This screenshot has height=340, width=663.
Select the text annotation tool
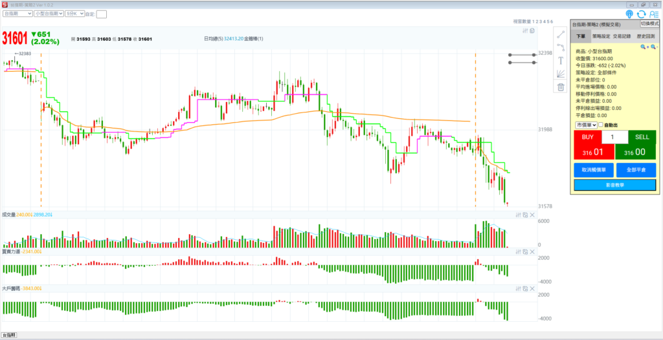point(561,60)
